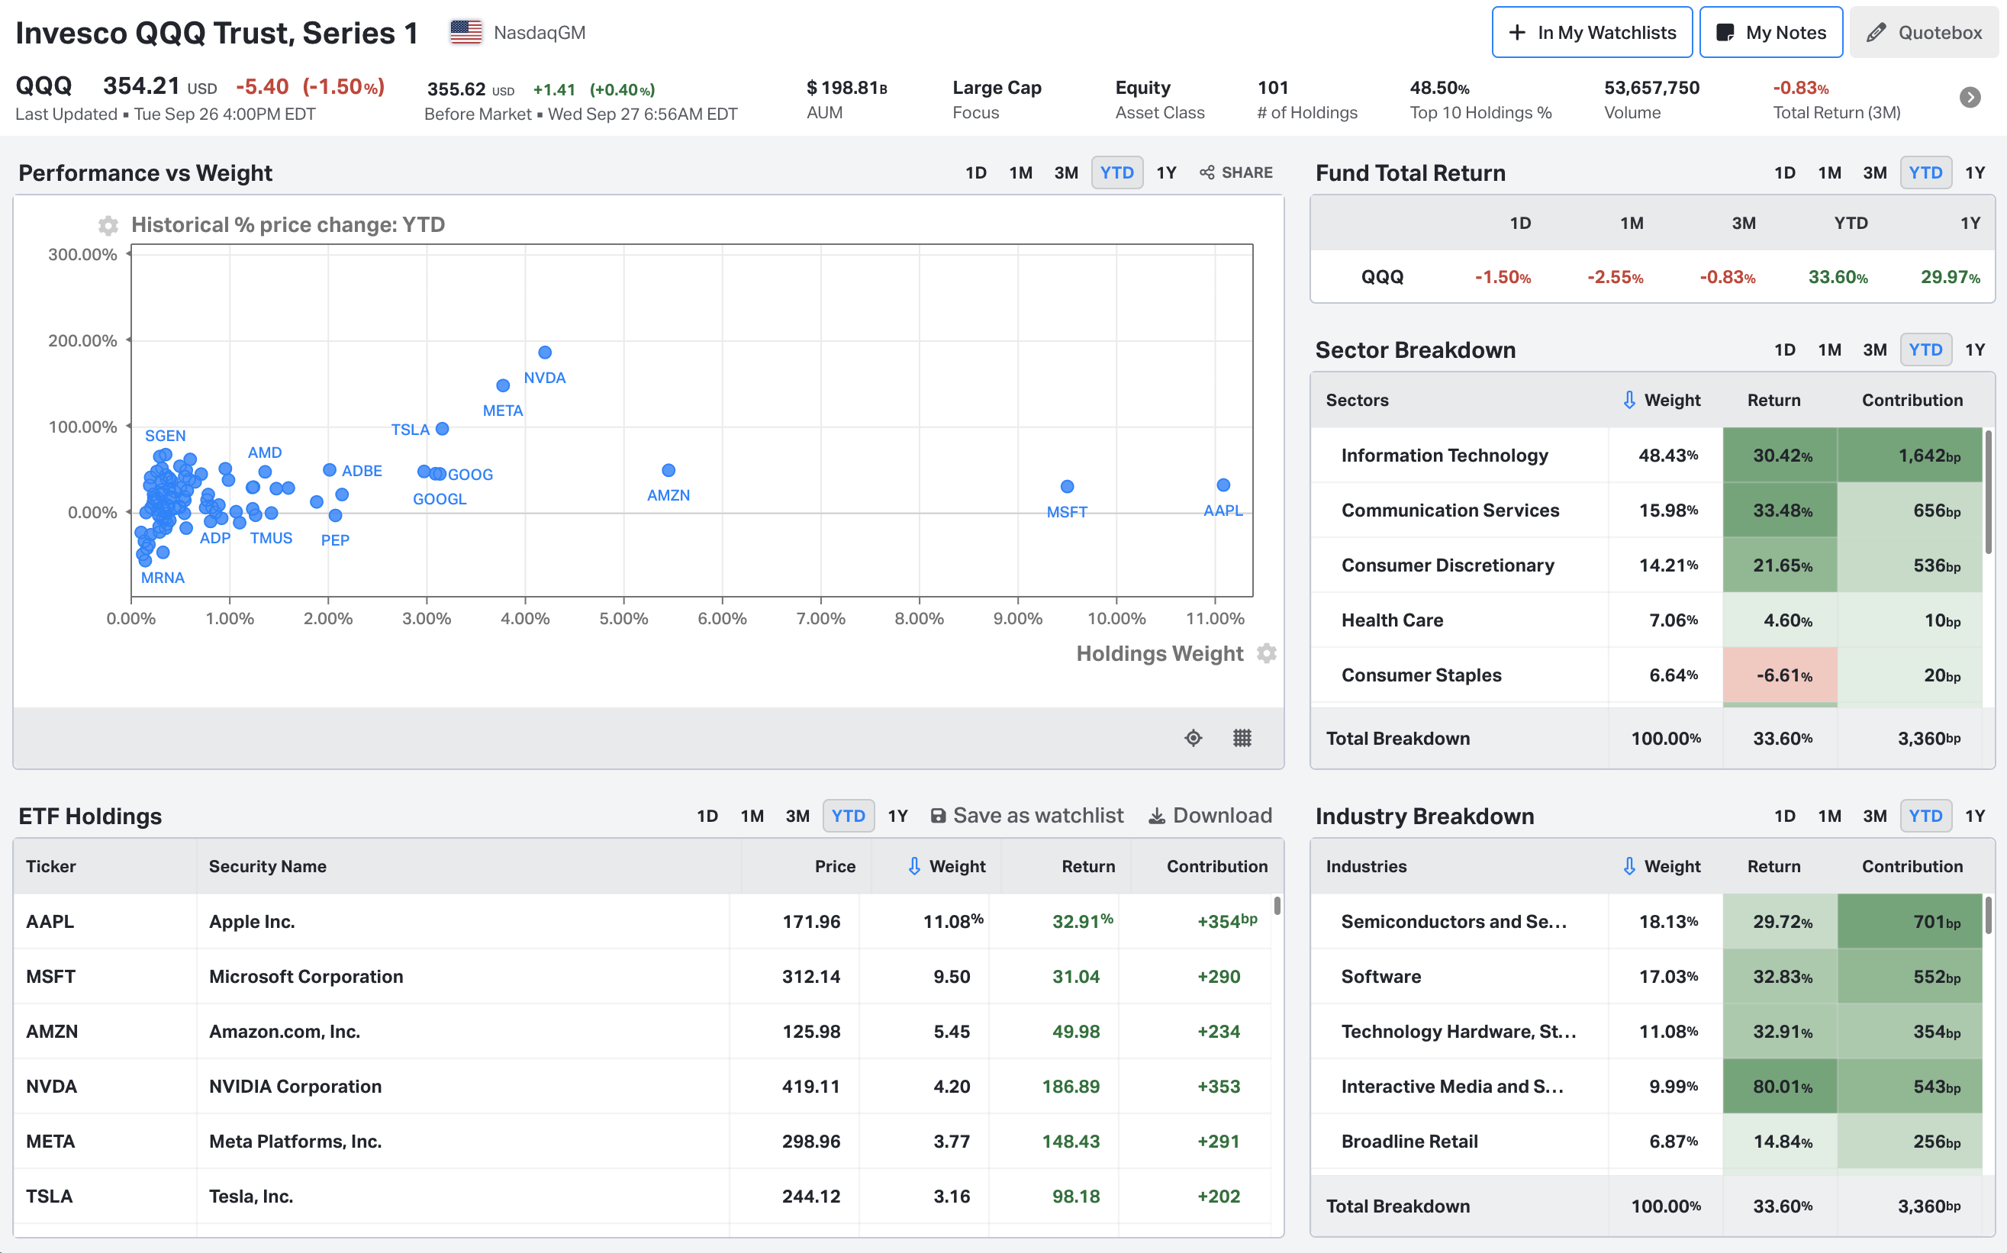Click the Communication Services sector row
The width and height of the screenshot is (2007, 1253).
tap(1647, 511)
